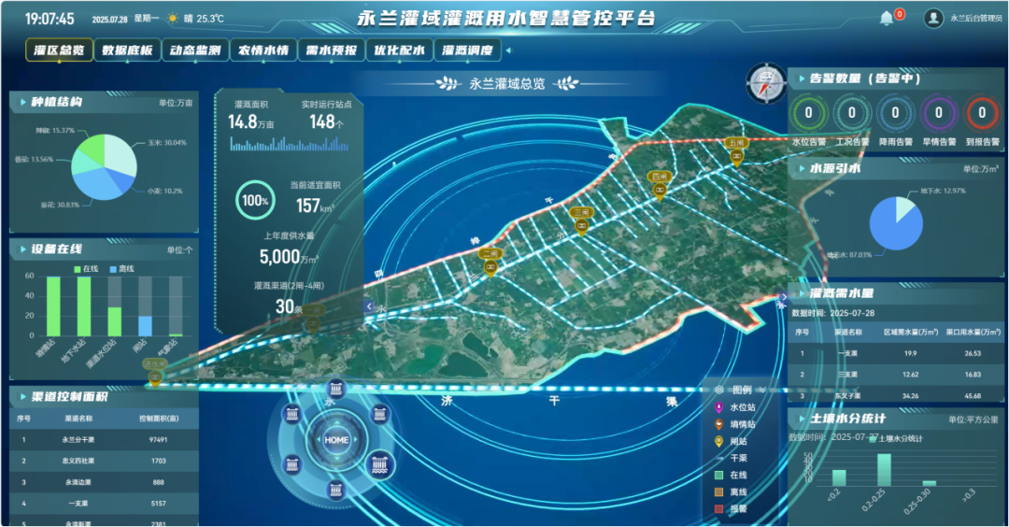Click the triangle beside 水源引水 header
Image resolution: width=1009 pixels, height=527 pixels.
pos(802,168)
